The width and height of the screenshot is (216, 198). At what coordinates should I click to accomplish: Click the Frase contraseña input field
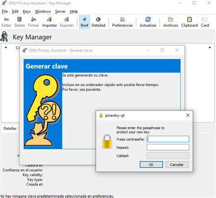168,139
